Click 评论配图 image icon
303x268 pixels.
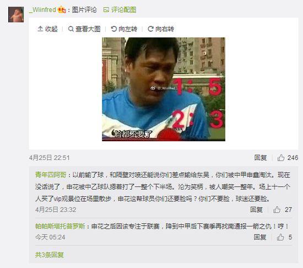click(x=106, y=10)
